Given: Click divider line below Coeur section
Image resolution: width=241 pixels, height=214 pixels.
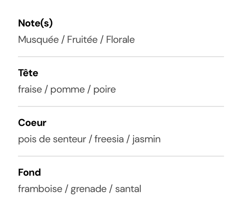Looking at the screenshot, I should coord(121,156).
